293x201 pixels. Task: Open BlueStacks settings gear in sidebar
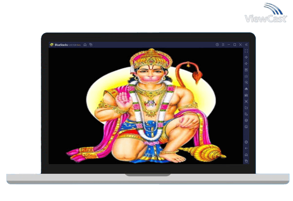pos(246,142)
